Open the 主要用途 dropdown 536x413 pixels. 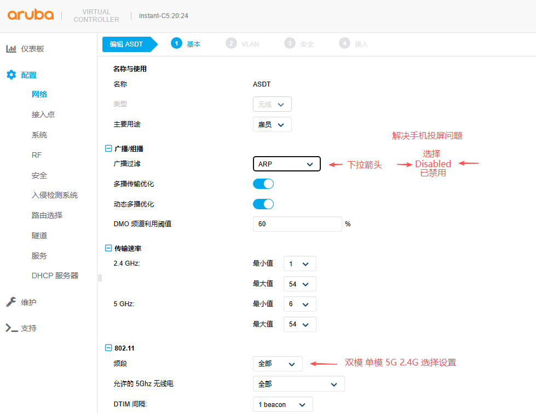click(272, 125)
